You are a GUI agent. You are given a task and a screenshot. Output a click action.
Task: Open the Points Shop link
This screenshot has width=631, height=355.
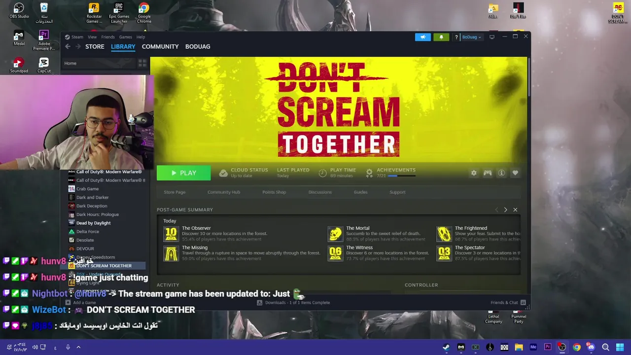[274, 192]
